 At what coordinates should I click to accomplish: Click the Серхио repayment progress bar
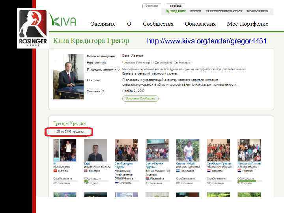[x=189, y=181]
